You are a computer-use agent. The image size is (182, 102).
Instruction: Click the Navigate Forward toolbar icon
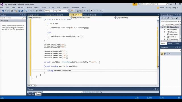[8, 11]
